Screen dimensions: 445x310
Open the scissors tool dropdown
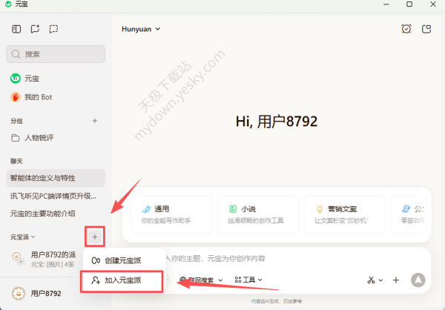[x=375, y=280]
